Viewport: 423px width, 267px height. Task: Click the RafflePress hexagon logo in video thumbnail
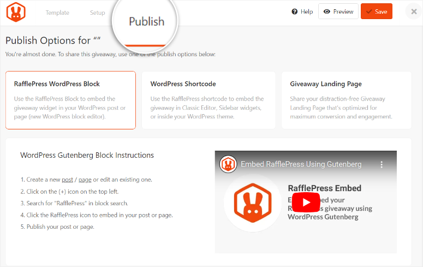pyautogui.click(x=253, y=203)
